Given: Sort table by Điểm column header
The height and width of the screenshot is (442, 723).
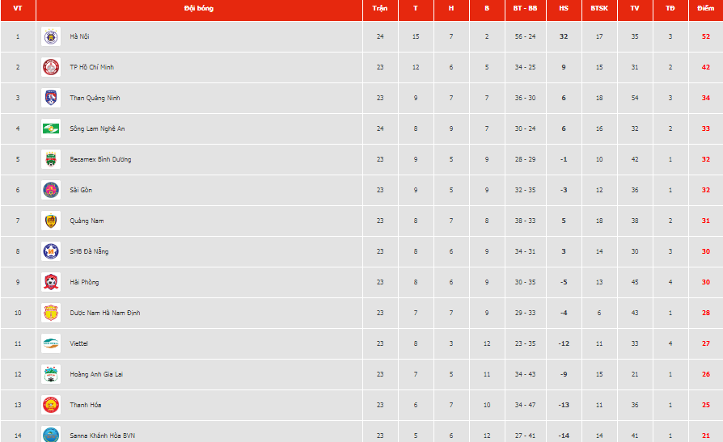Looking at the screenshot, I should tap(705, 8).
